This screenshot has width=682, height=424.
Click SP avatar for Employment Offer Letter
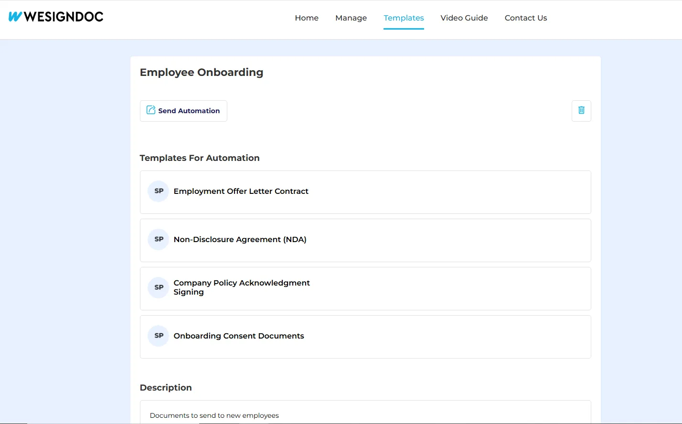[x=159, y=191]
